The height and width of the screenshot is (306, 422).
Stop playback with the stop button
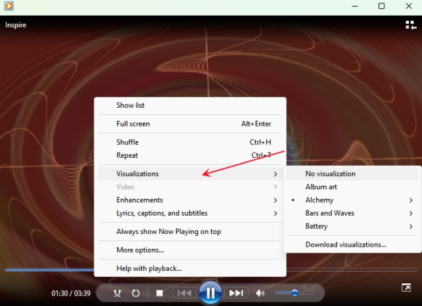(160, 293)
